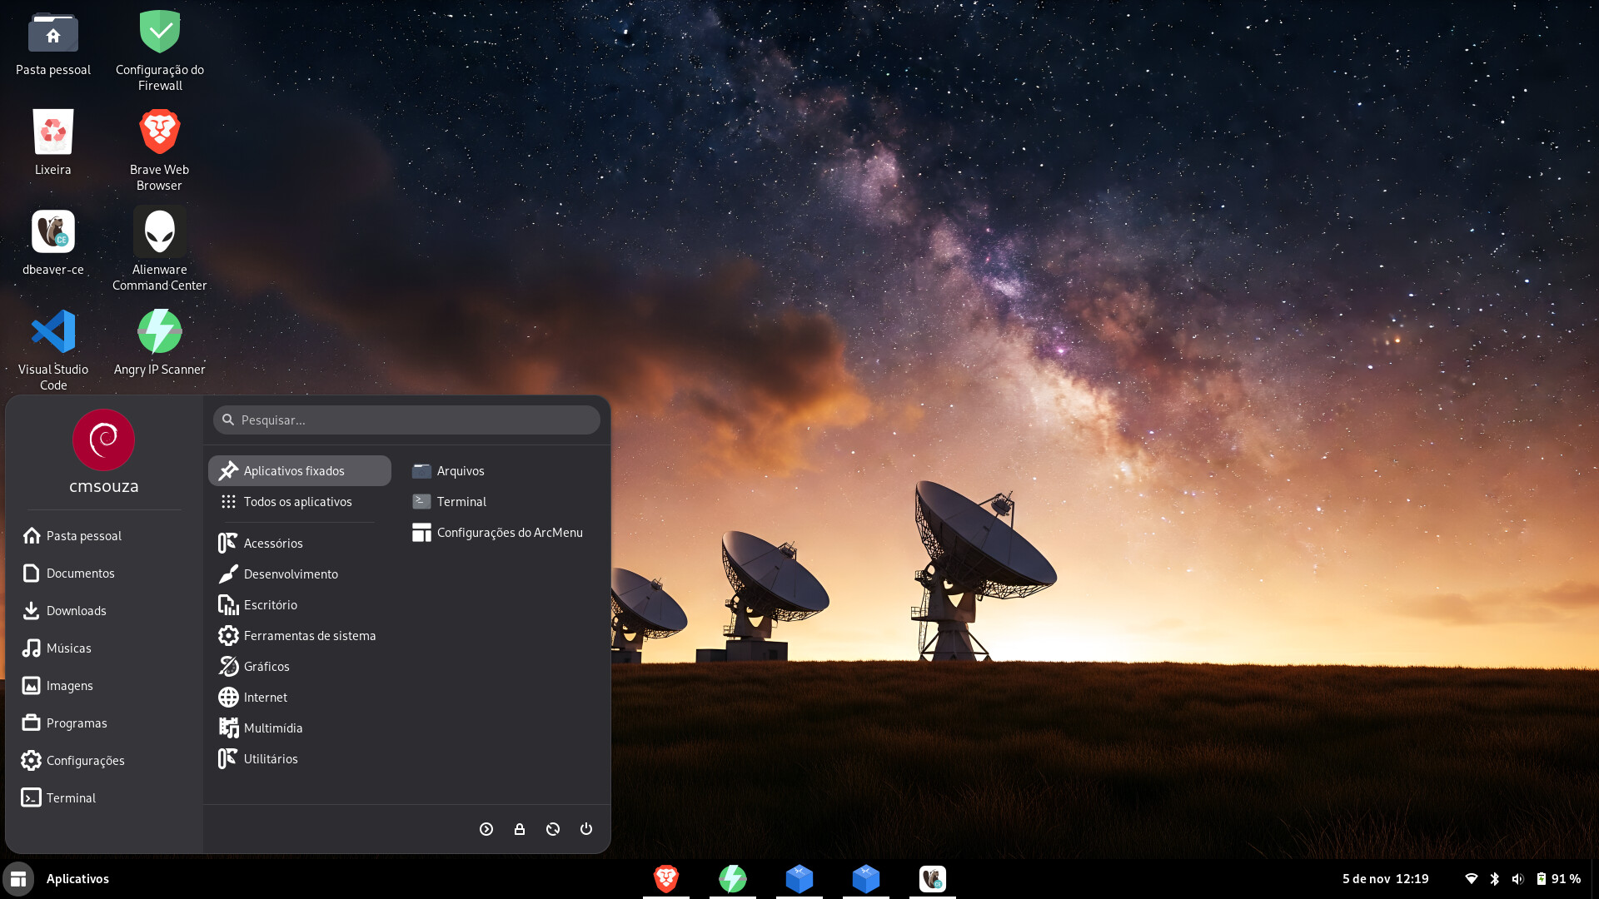Open the date and clock panel

coord(1385,879)
